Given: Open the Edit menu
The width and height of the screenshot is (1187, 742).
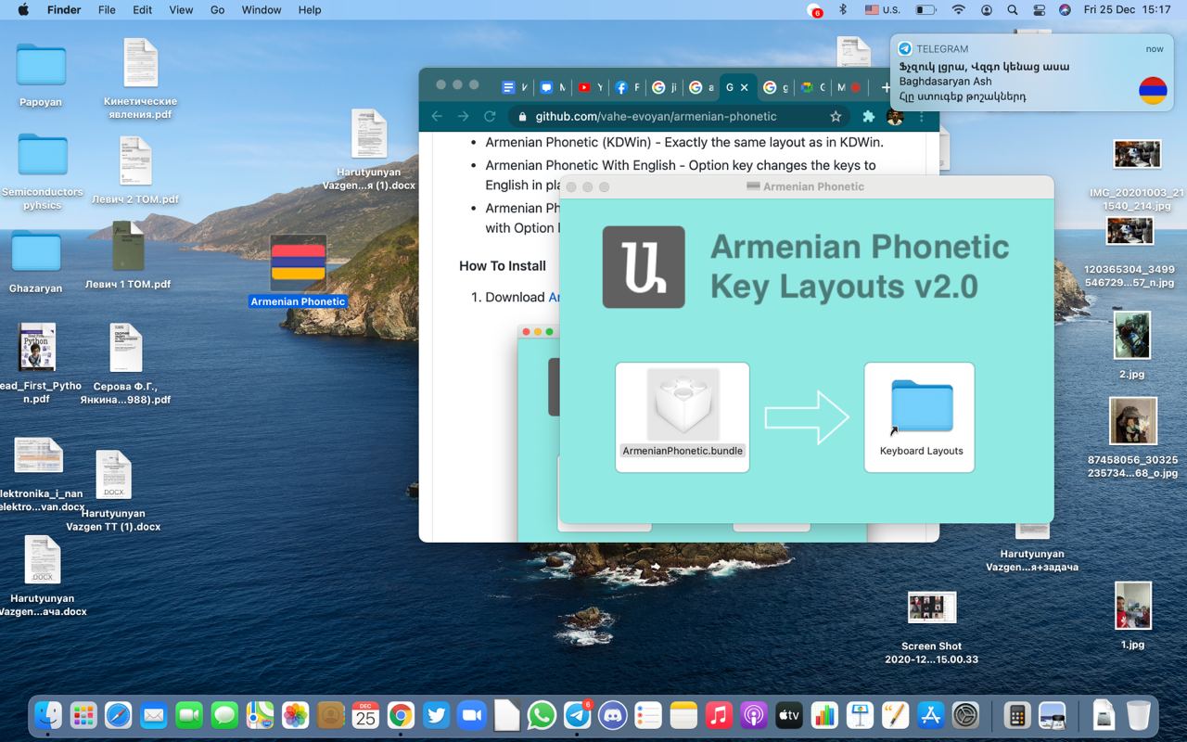Looking at the screenshot, I should (x=142, y=10).
